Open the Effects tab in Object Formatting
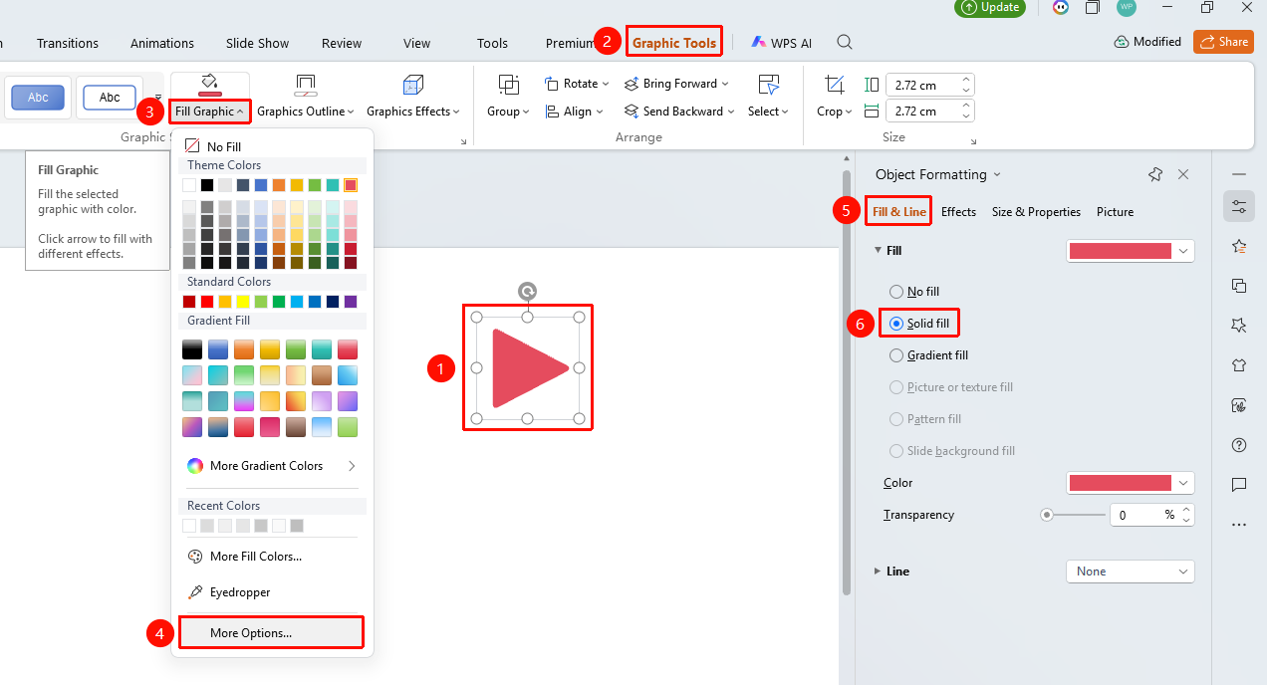The image size is (1267, 685). (x=958, y=212)
